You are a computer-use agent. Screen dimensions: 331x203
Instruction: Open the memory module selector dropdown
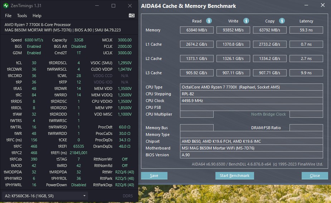45,196
